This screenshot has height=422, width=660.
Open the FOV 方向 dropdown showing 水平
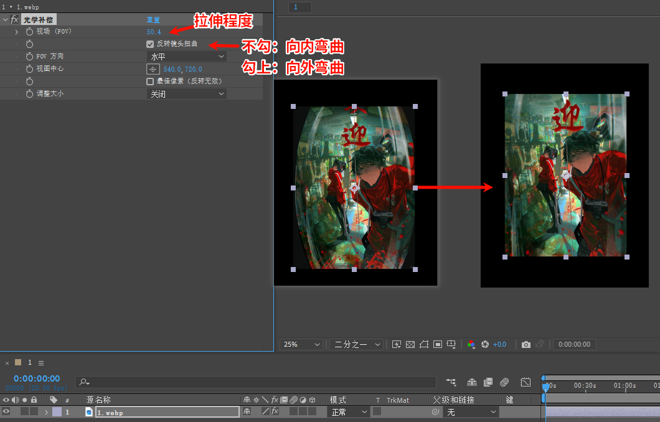pyautogui.click(x=186, y=57)
